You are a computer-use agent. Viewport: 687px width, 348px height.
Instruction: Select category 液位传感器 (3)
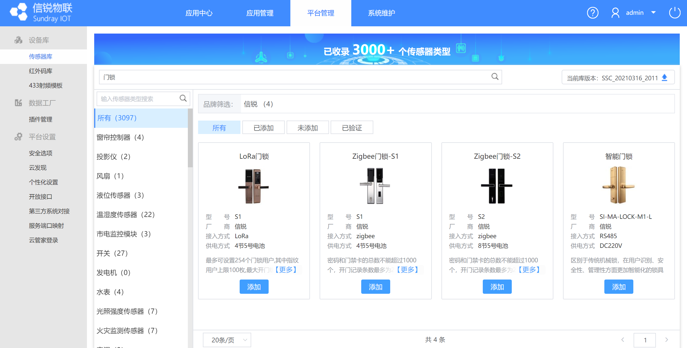pos(141,195)
